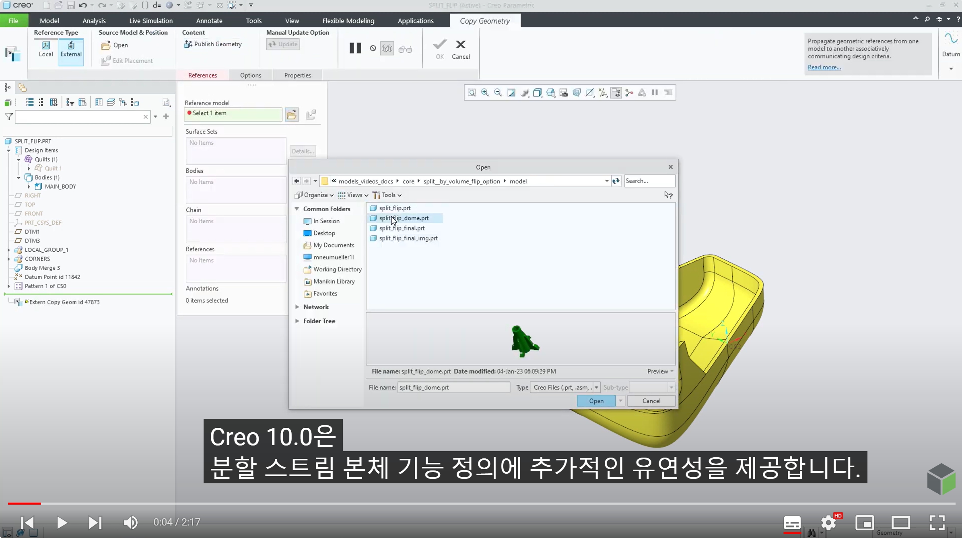Open the Flexible Modeling tab
This screenshot has height=538, width=962.
point(348,21)
